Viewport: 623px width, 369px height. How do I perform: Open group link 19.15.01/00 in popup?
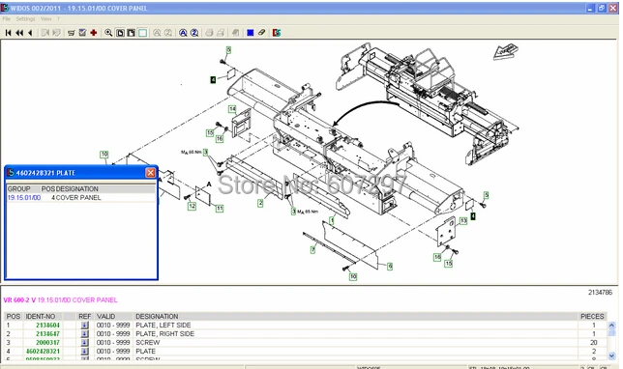click(24, 198)
